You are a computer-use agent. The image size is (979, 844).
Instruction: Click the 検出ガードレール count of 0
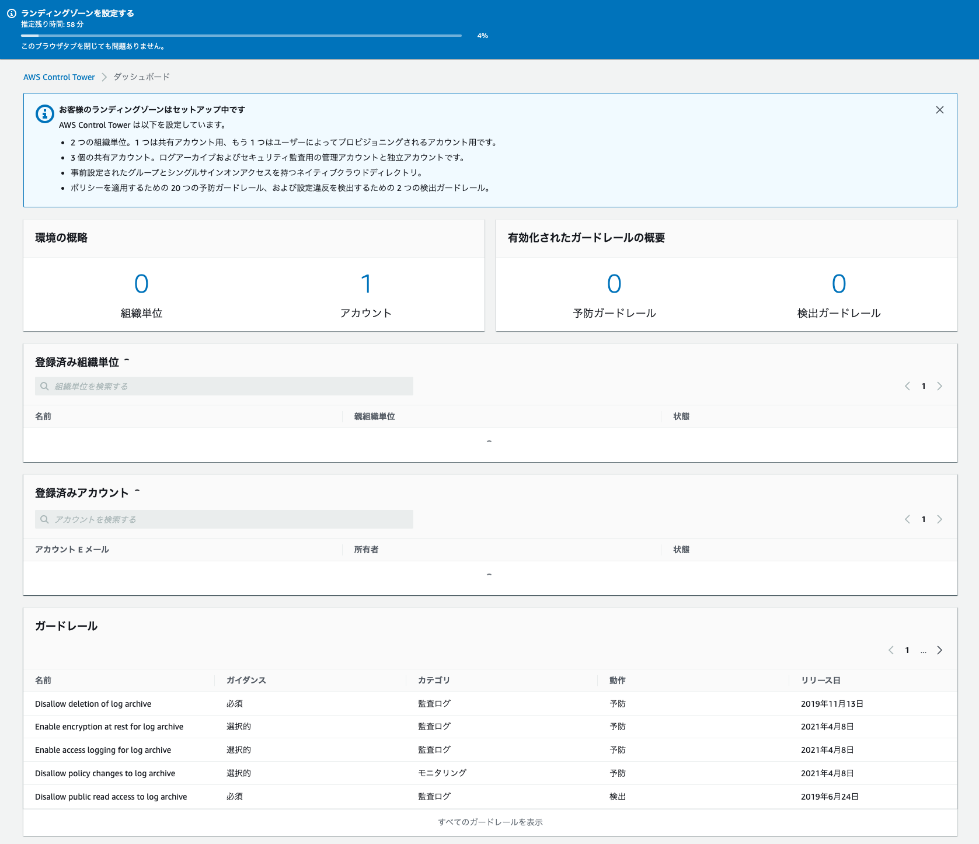pos(839,284)
